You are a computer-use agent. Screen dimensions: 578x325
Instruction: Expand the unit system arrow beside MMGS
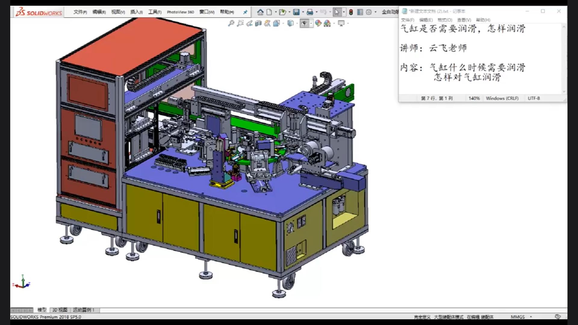tap(531, 317)
